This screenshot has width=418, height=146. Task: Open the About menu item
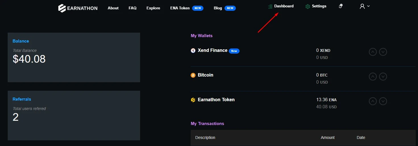click(x=113, y=8)
